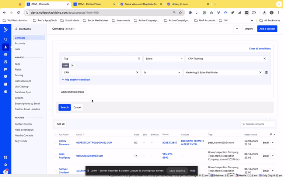Expand Email dropdown arrow for Juan Rodriguez
283x177 pixels.
pyautogui.click(x=273, y=156)
